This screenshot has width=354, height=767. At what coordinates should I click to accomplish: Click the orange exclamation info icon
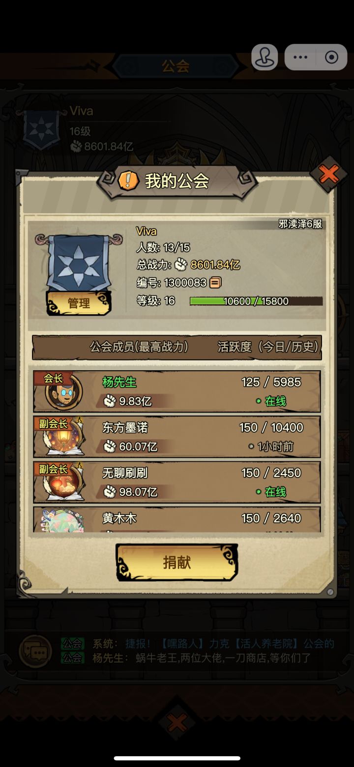point(128,181)
